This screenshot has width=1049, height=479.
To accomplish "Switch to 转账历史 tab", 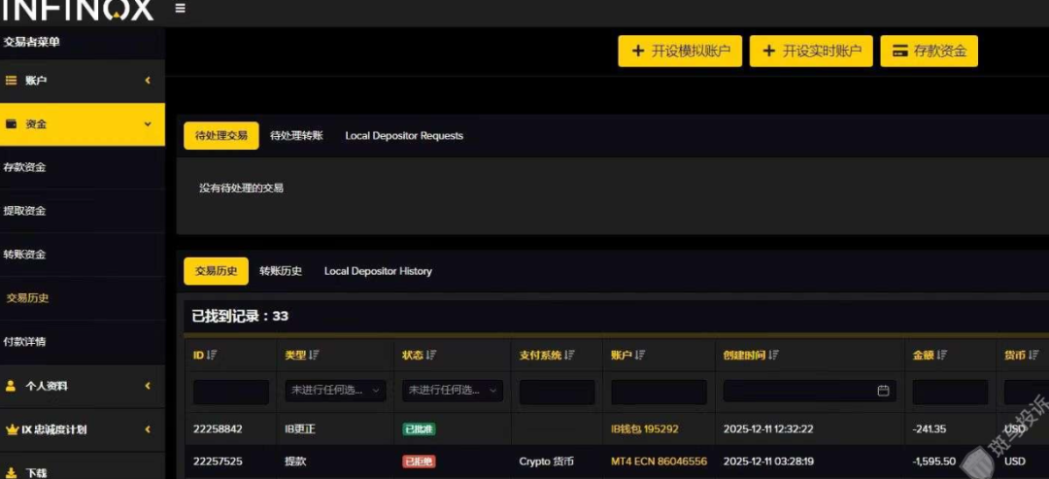I will tap(281, 271).
